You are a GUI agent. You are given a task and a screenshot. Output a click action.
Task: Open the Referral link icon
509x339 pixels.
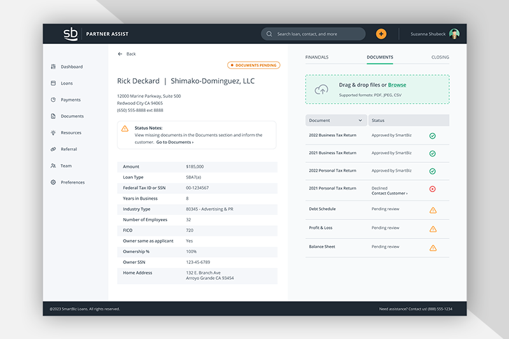pos(53,149)
